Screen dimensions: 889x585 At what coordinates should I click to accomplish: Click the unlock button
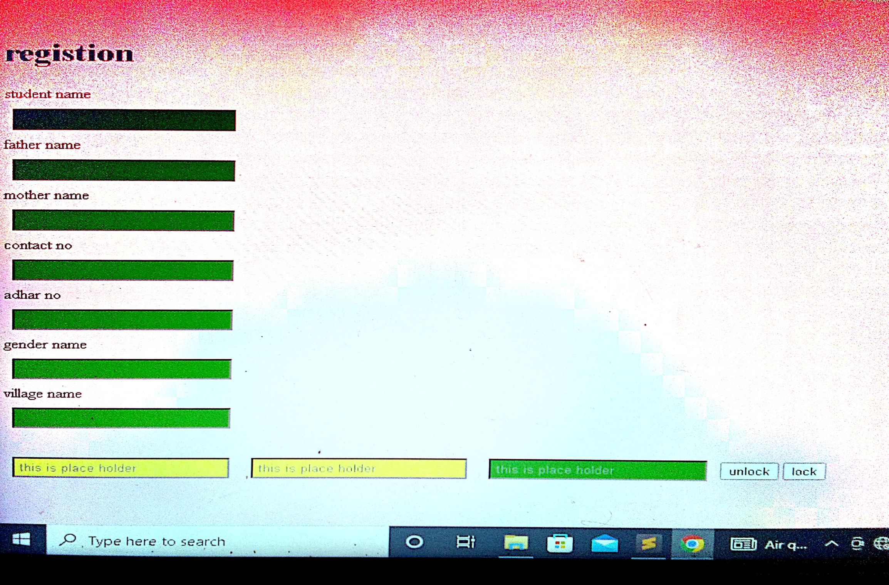click(x=749, y=471)
